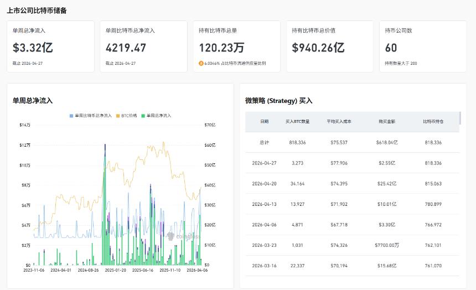Click the 761,070 holdings cell
This screenshot has height=290, width=476.
[x=433, y=266]
